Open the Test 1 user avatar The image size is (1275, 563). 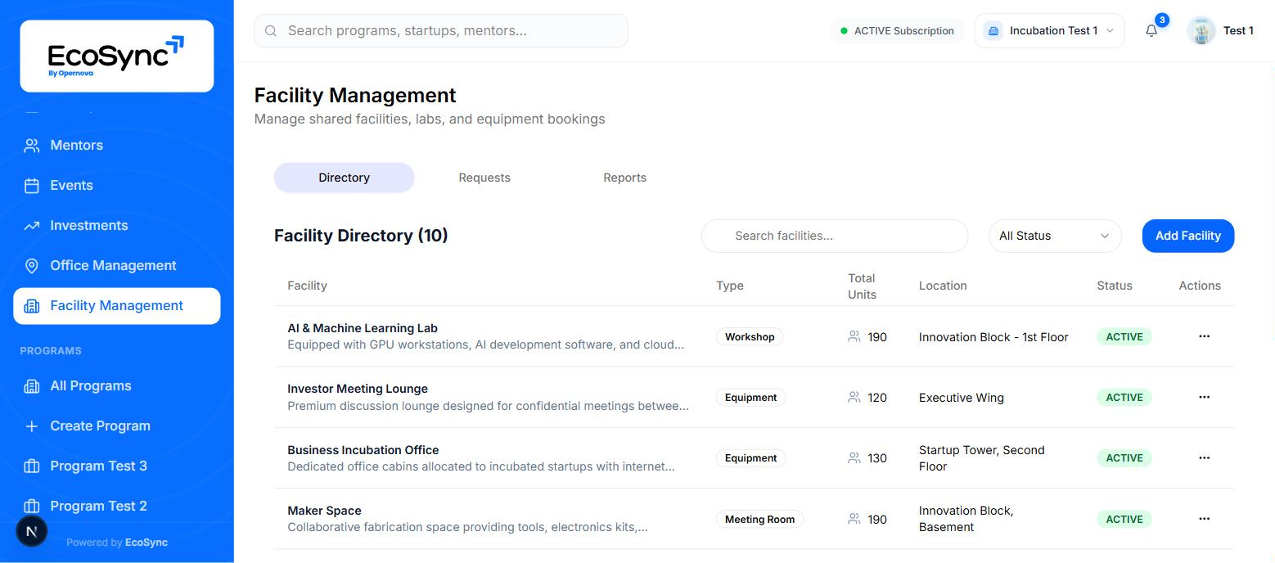[x=1201, y=31]
